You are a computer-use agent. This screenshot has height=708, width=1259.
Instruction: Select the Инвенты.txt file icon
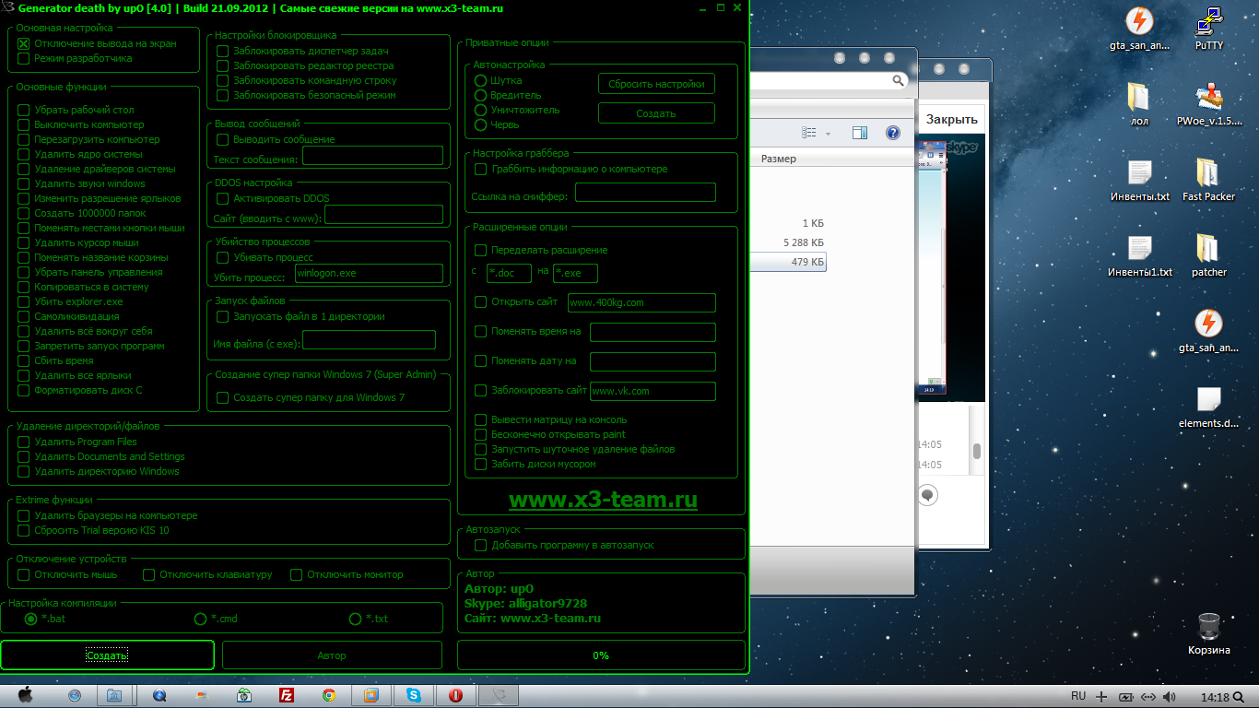[x=1139, y=180]
